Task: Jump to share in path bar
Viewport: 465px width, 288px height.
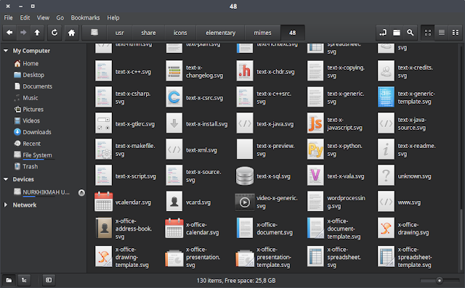Action: pyautogui.click(x=148, y=33)
